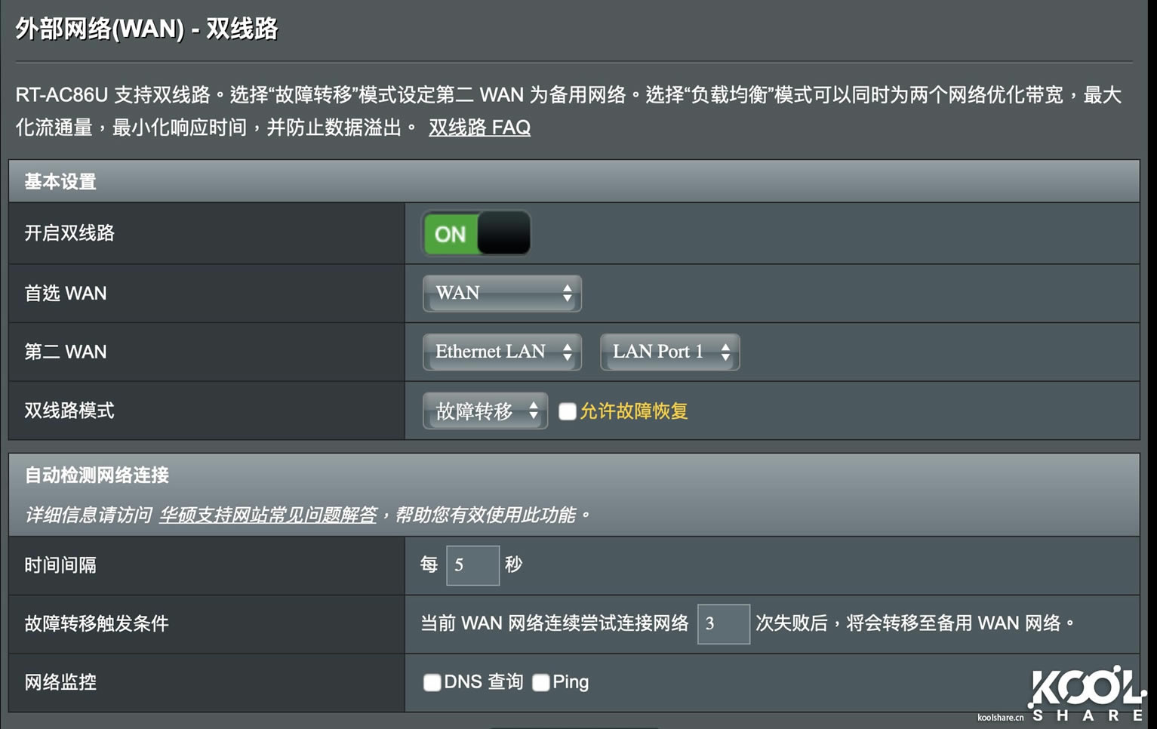Click the 故障转移触发条件 row label
The height and width of the screenshot is (729, 1157).
pyautogui.click(x=97, y=623)
